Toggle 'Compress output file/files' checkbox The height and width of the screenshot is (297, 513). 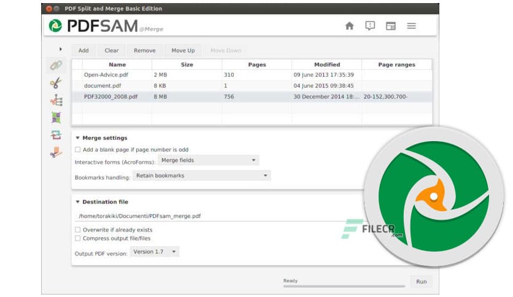click(x=78, y=238)
